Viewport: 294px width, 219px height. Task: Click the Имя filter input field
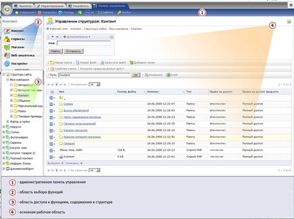pyautogui.click(x=84, y=43)
